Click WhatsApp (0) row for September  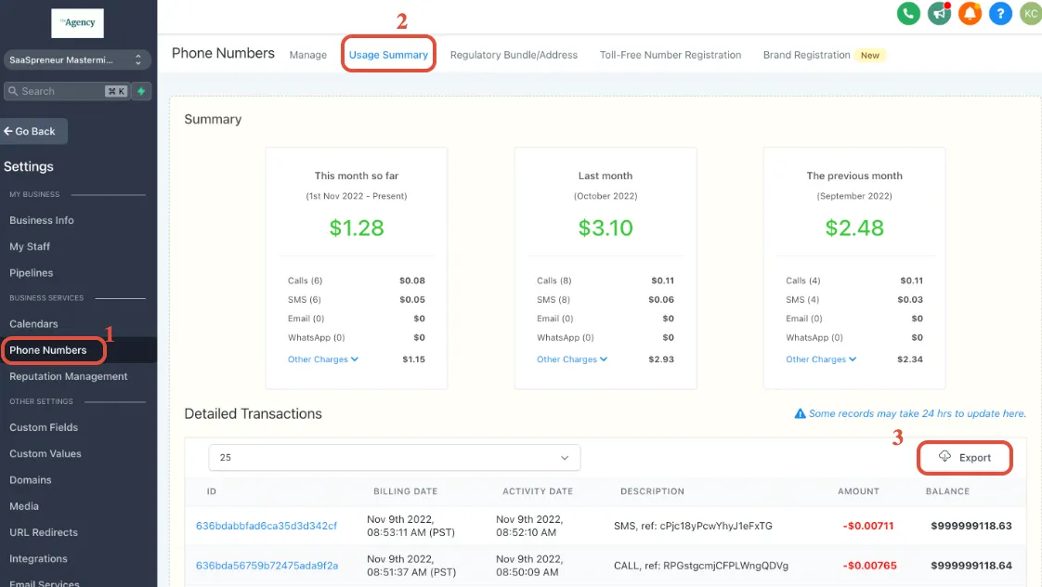tap(853, 338)
